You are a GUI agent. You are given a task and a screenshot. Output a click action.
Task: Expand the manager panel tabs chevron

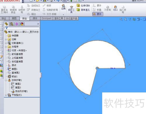(38, 24)
